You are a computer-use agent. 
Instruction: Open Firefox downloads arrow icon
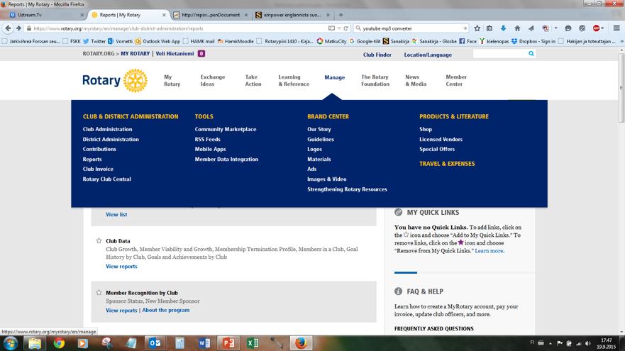[x=503, y=28]
